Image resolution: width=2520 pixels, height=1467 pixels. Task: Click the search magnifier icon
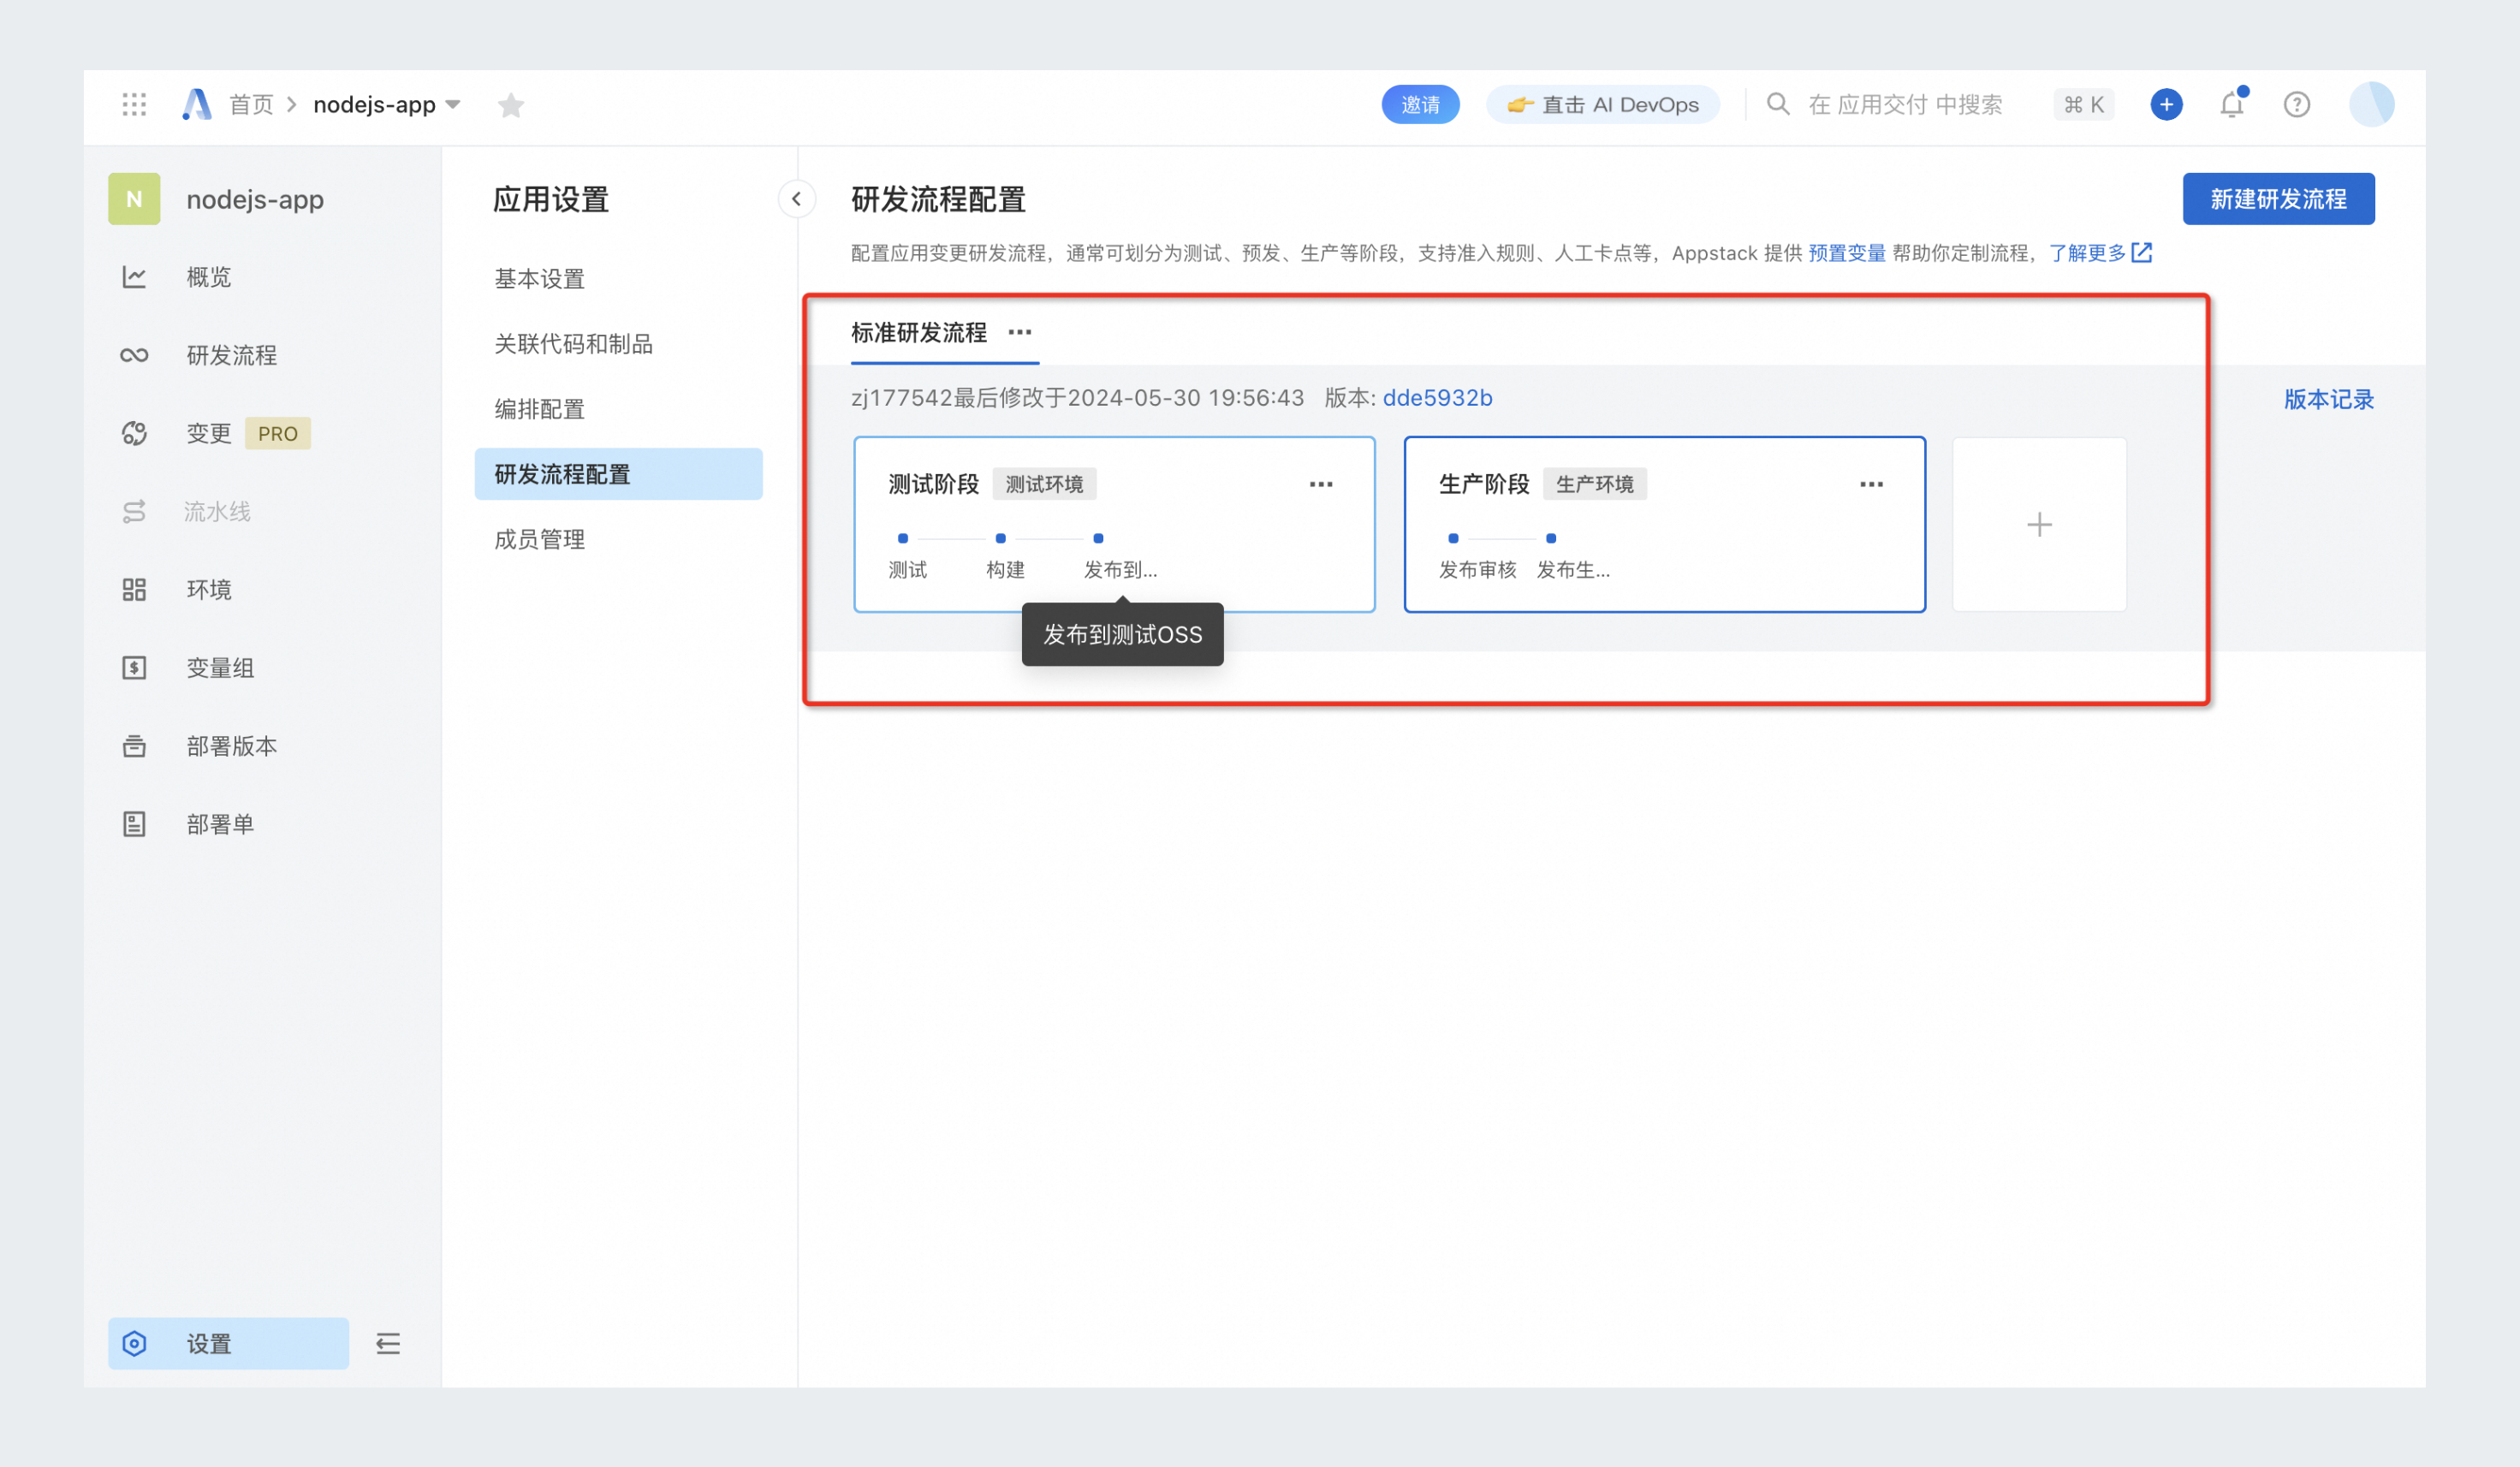[1777, 104]
